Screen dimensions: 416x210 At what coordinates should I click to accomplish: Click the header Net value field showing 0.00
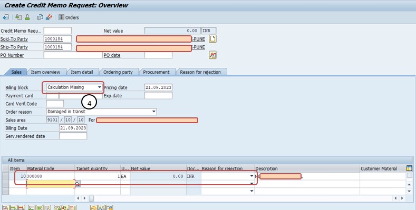173,31
